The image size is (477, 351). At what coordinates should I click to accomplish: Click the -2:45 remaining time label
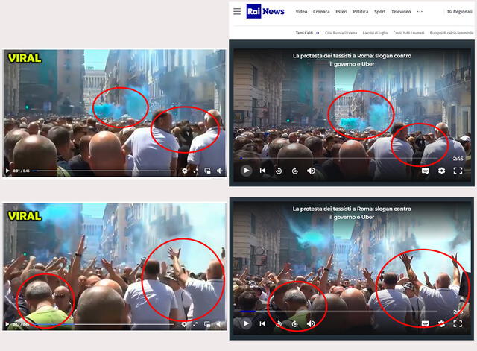[458, 159]
